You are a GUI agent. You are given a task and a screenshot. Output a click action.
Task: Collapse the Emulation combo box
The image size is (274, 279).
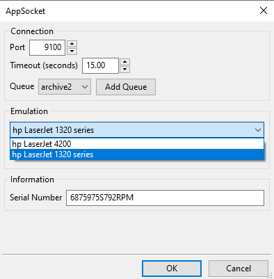(x=137, y=130)
